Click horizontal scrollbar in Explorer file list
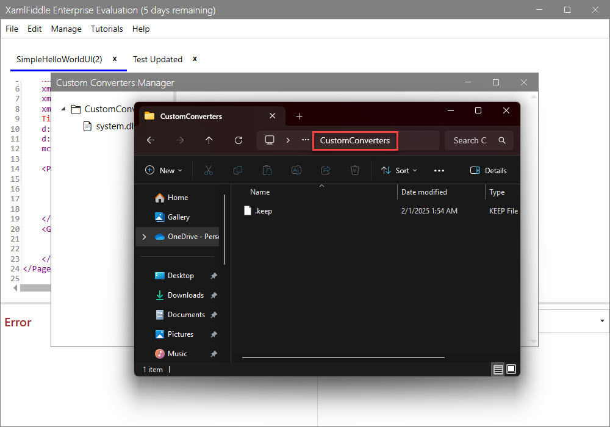This screenshot has width=610, height=427. [x=343, y=357]
